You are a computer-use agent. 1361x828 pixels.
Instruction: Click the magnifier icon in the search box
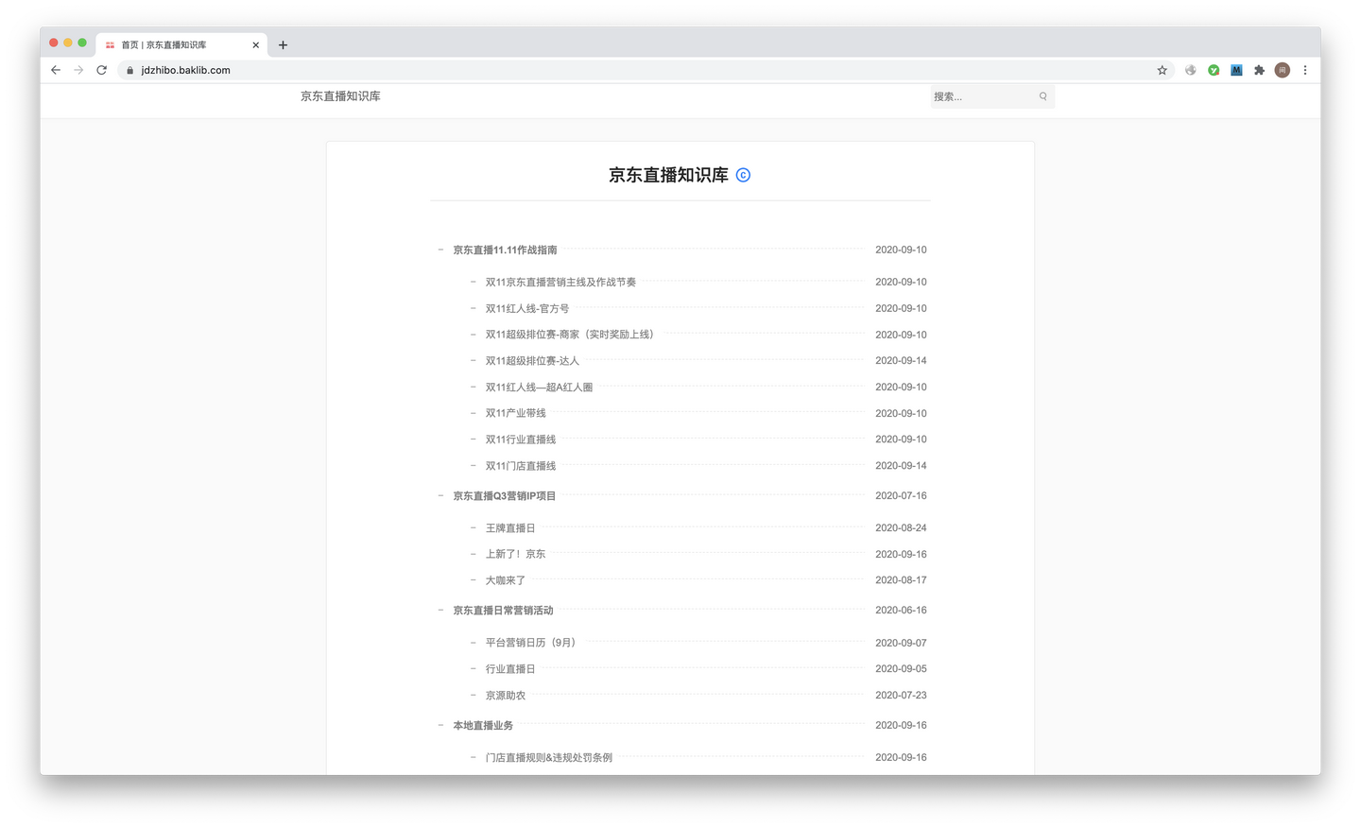tap(1043, 96)
